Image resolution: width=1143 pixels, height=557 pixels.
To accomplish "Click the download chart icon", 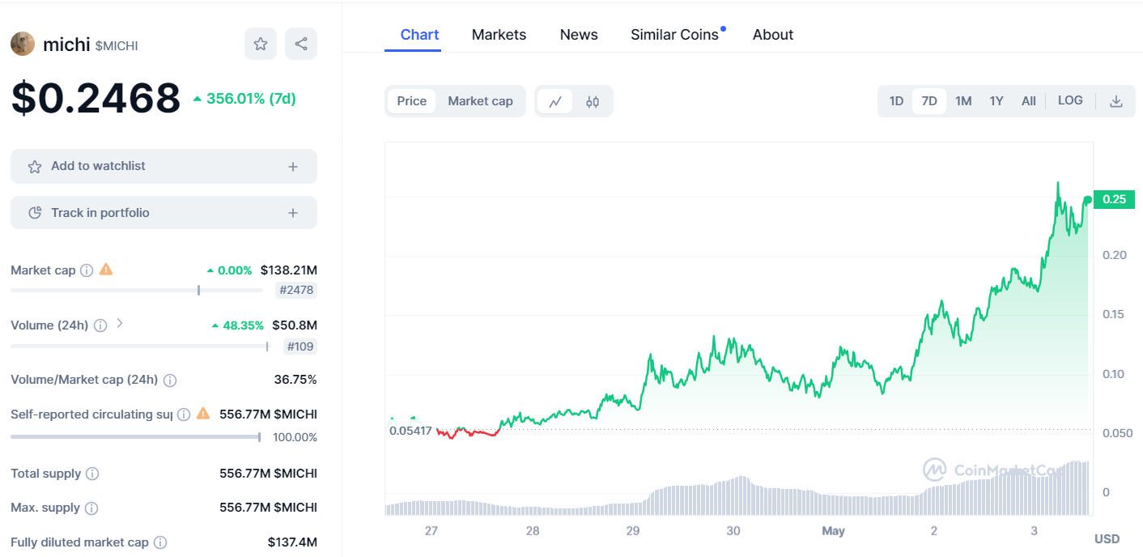I will (x=1116, y=101).
